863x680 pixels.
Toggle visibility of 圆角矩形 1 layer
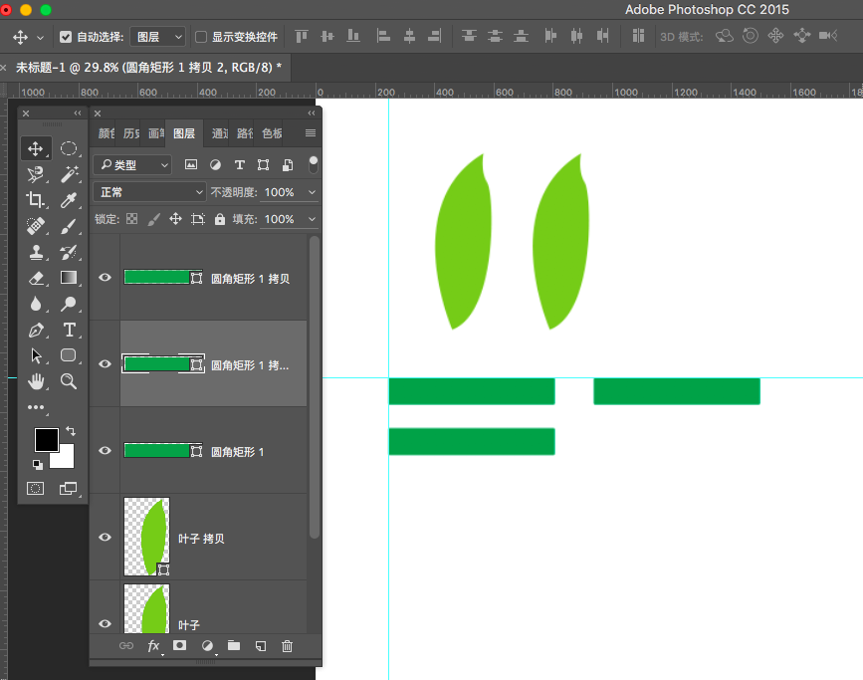coord(105,450)
